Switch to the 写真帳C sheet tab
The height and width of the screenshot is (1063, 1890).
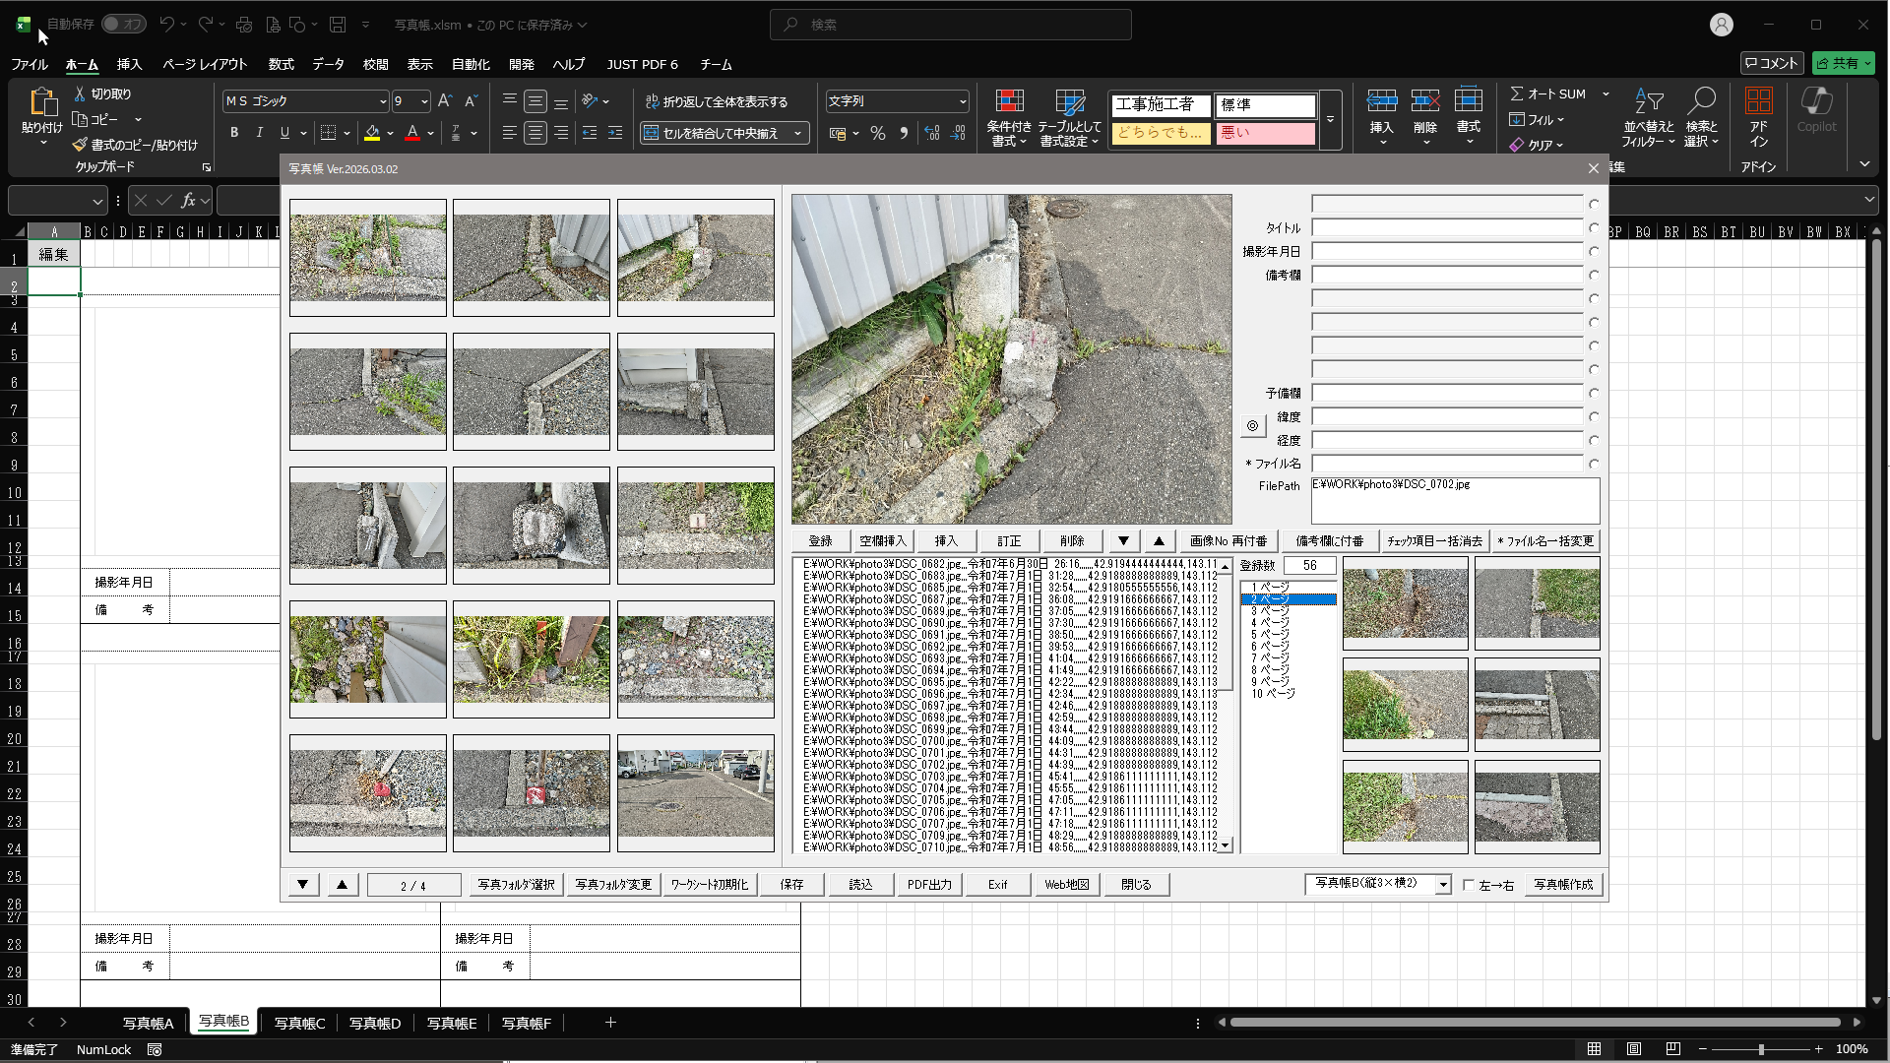coord(299,1024)
